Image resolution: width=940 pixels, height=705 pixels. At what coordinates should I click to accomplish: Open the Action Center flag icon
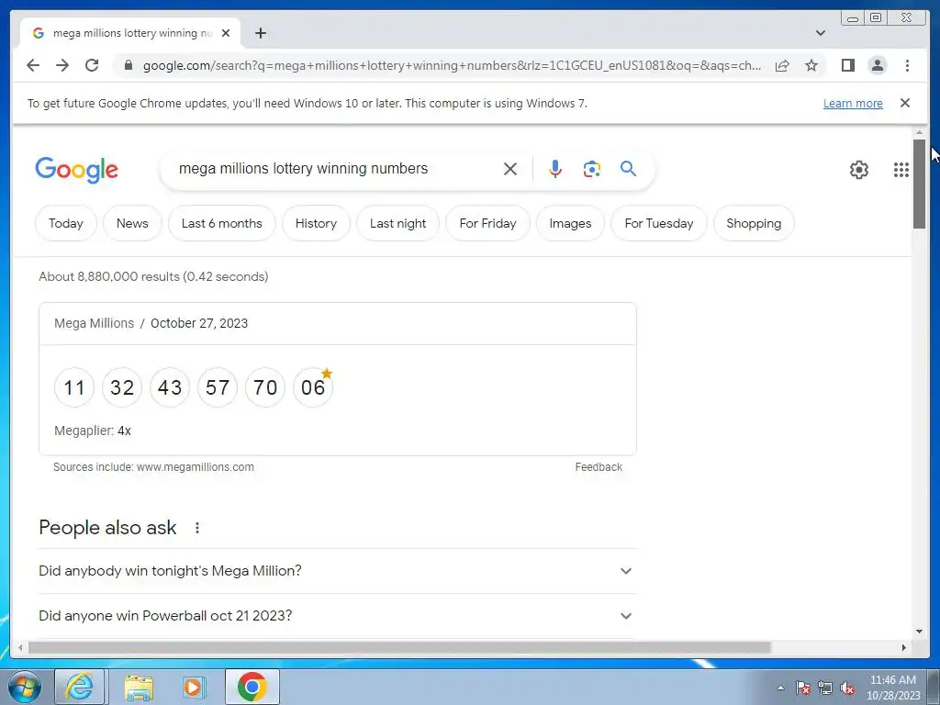coord(802,688)
